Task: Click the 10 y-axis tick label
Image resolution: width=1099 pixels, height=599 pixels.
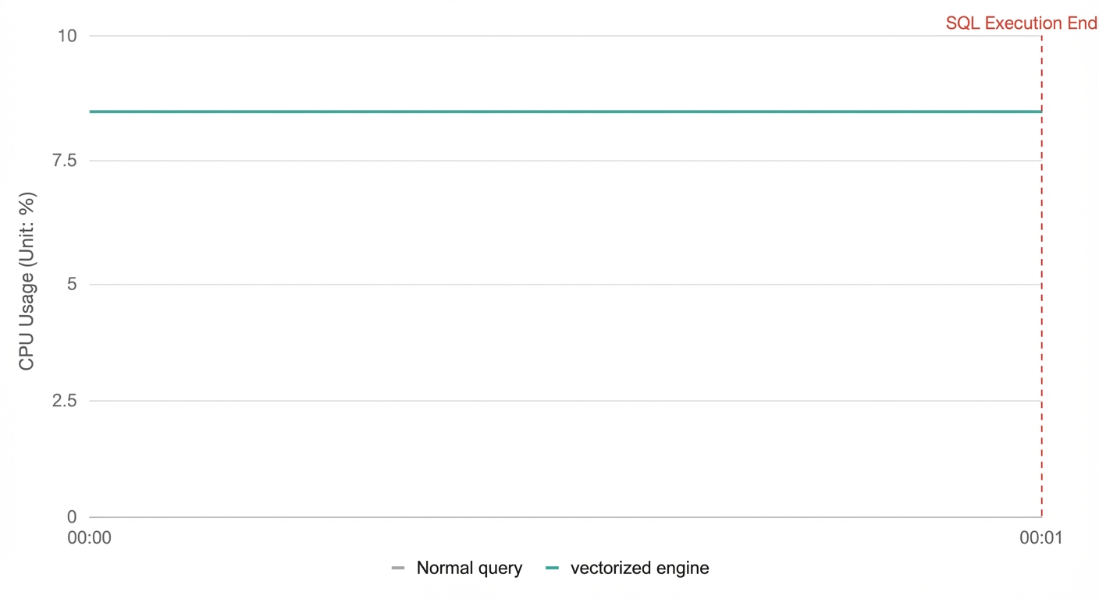Action: (68, 35)
